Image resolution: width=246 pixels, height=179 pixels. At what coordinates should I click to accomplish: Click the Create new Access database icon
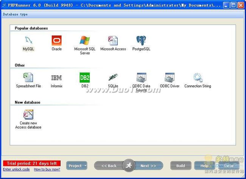point(28,115)
